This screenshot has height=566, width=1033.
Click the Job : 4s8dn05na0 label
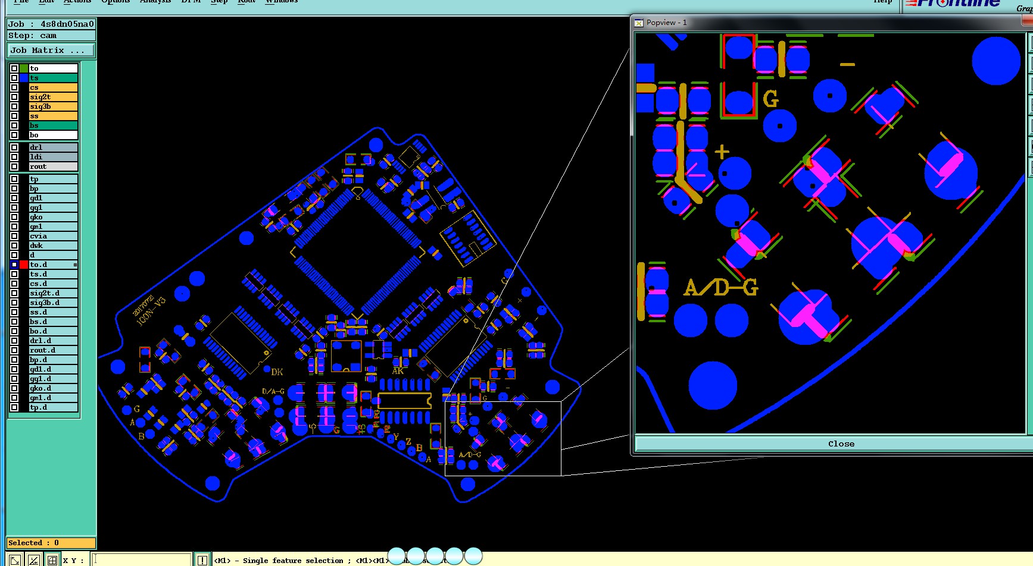(51, 24)
